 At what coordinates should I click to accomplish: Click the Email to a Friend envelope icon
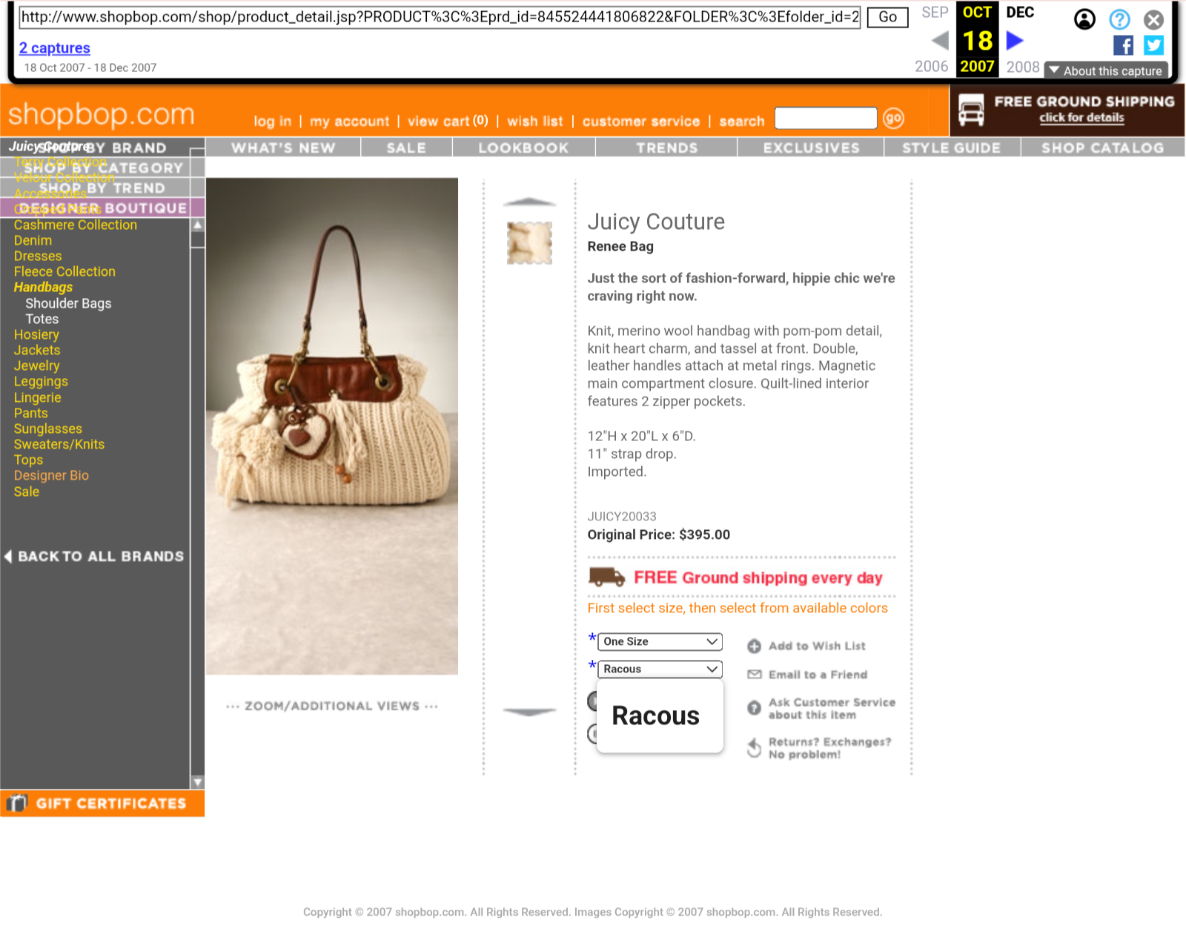754,675
